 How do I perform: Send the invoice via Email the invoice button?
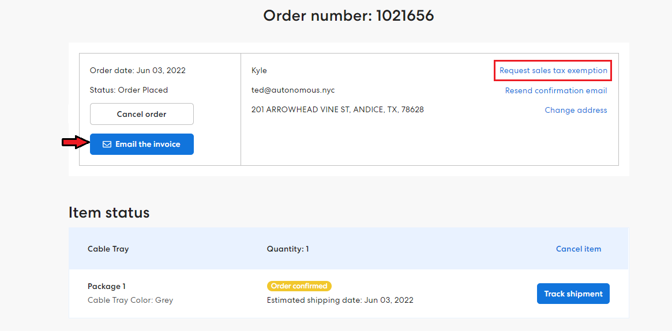[x=141, y=144]
